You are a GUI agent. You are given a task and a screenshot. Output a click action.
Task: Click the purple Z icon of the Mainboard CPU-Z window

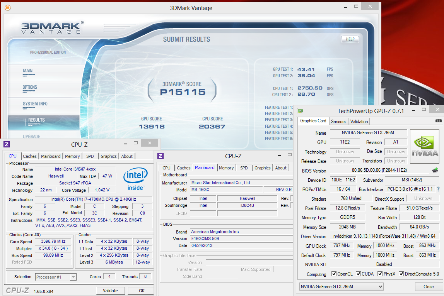pos(160,156)
